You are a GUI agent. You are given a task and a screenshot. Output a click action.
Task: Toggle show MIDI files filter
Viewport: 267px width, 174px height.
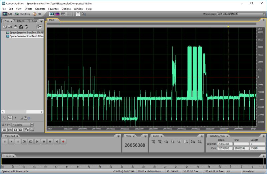pos(21,130)
